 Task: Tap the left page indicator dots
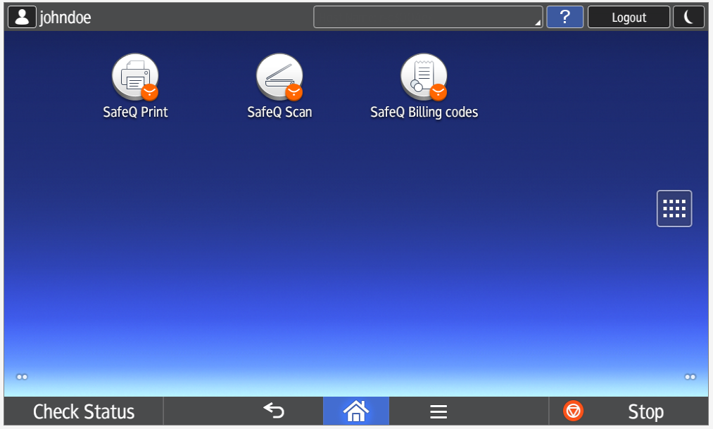coord(21,376)
